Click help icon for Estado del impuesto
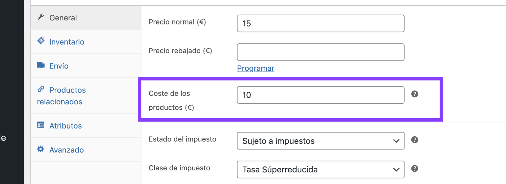506x184 pixels. coord(414,140)
